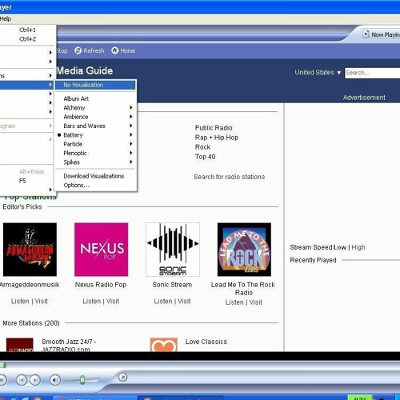Viewport: 400px width, 400px height.
Task: Click the small round button right of volume
Action: (x=122, y=378)
